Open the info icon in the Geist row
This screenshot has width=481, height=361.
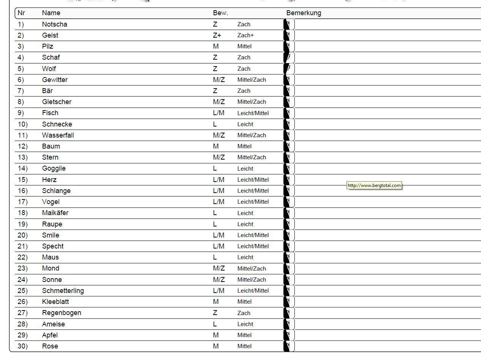click(289, 35)
